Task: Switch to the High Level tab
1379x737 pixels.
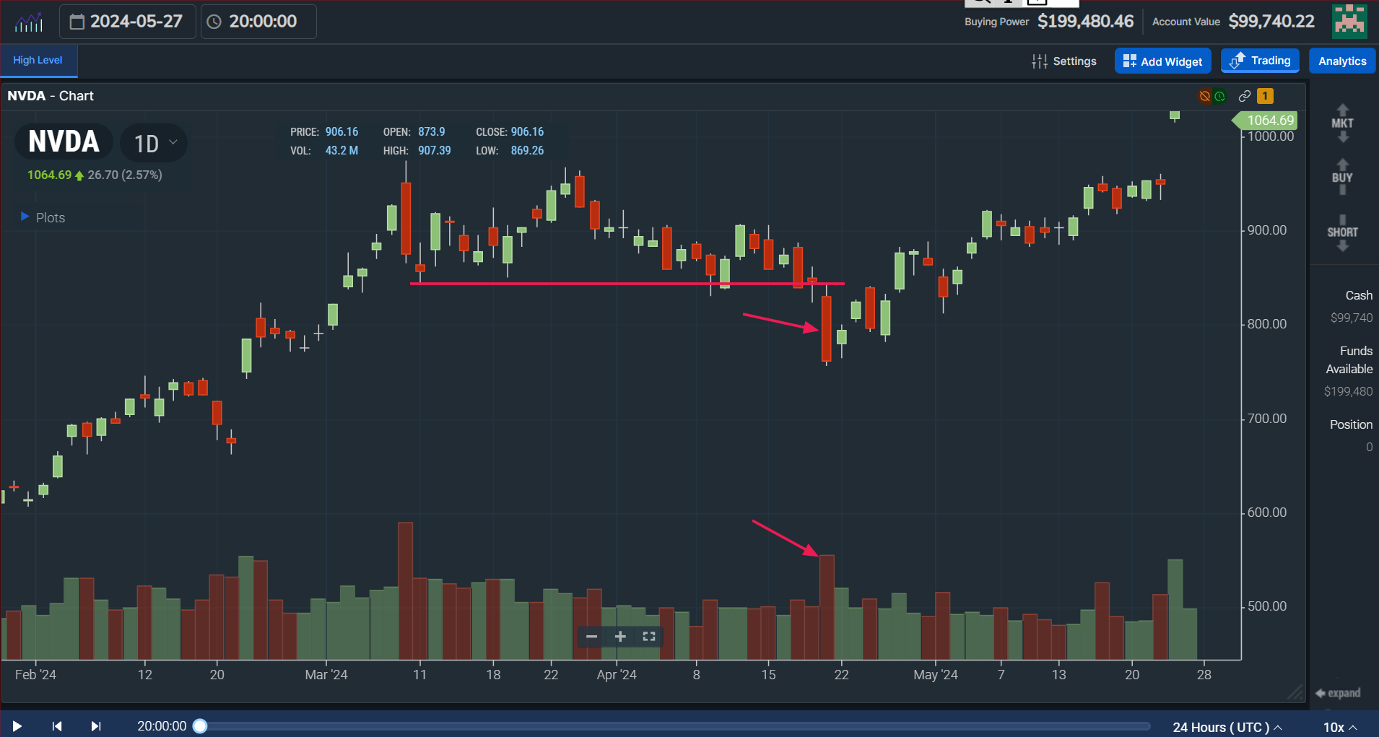Action: pos(37,61)
